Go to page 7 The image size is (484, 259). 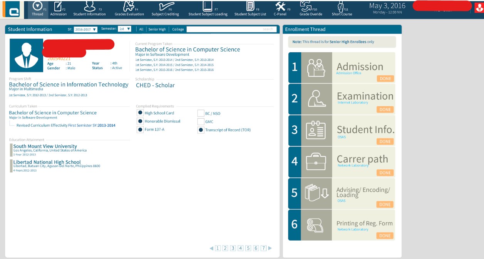264,248
